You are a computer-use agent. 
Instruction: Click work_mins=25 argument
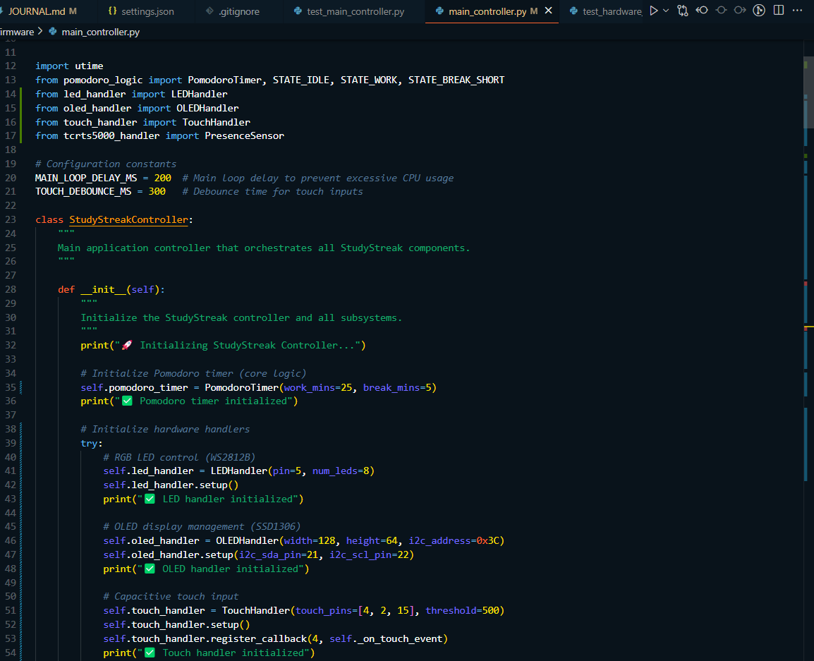317,387
